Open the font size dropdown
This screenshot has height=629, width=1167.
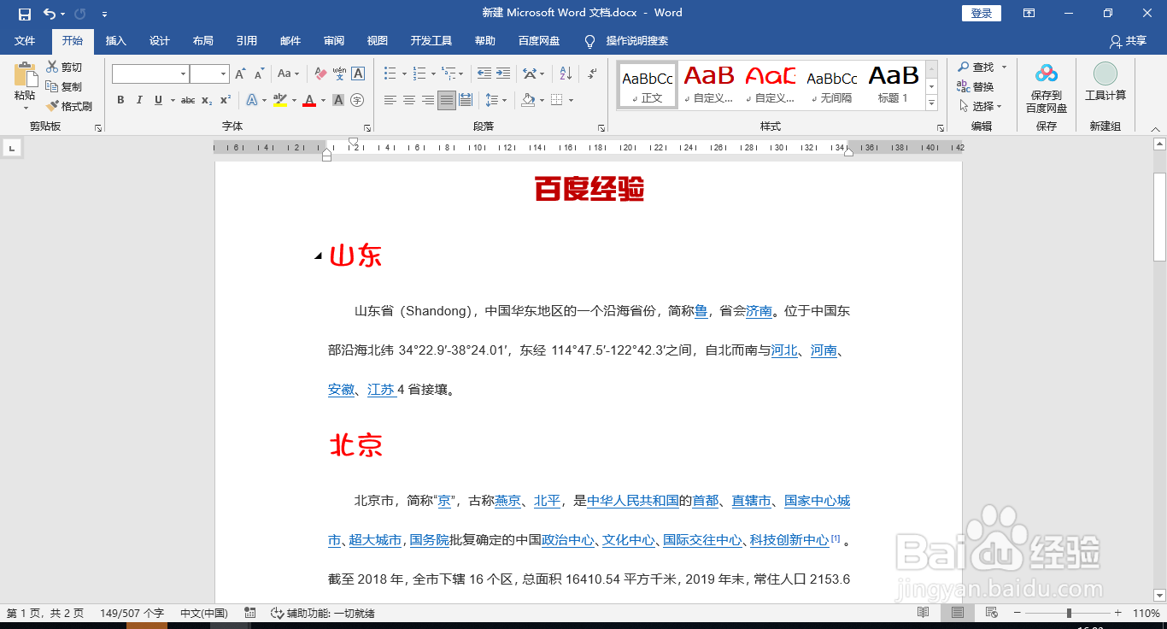[224, 74]
